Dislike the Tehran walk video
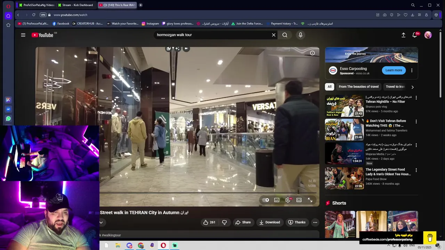The width and height of the screenshot is (445, 250). tap(225, 222)
